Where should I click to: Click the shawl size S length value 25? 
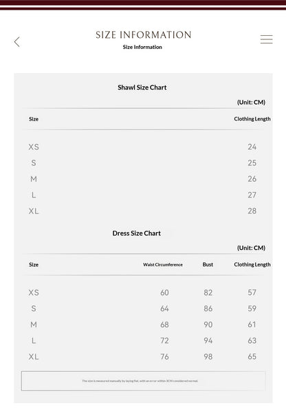[x=252, y=163]
